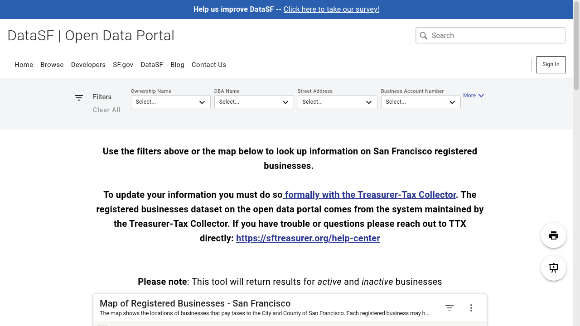This screenshot has height=326, width=580.
Task: Click the print floating button
Action: point(554,235)
